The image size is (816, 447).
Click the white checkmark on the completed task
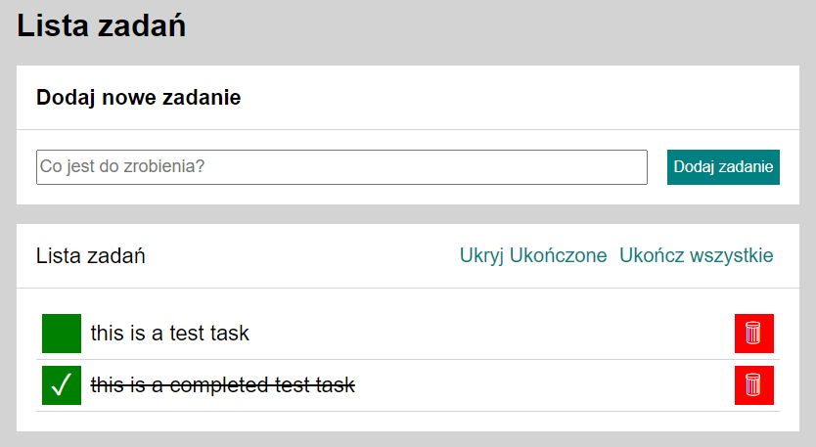pyautogui.click(x=62, y=385)
